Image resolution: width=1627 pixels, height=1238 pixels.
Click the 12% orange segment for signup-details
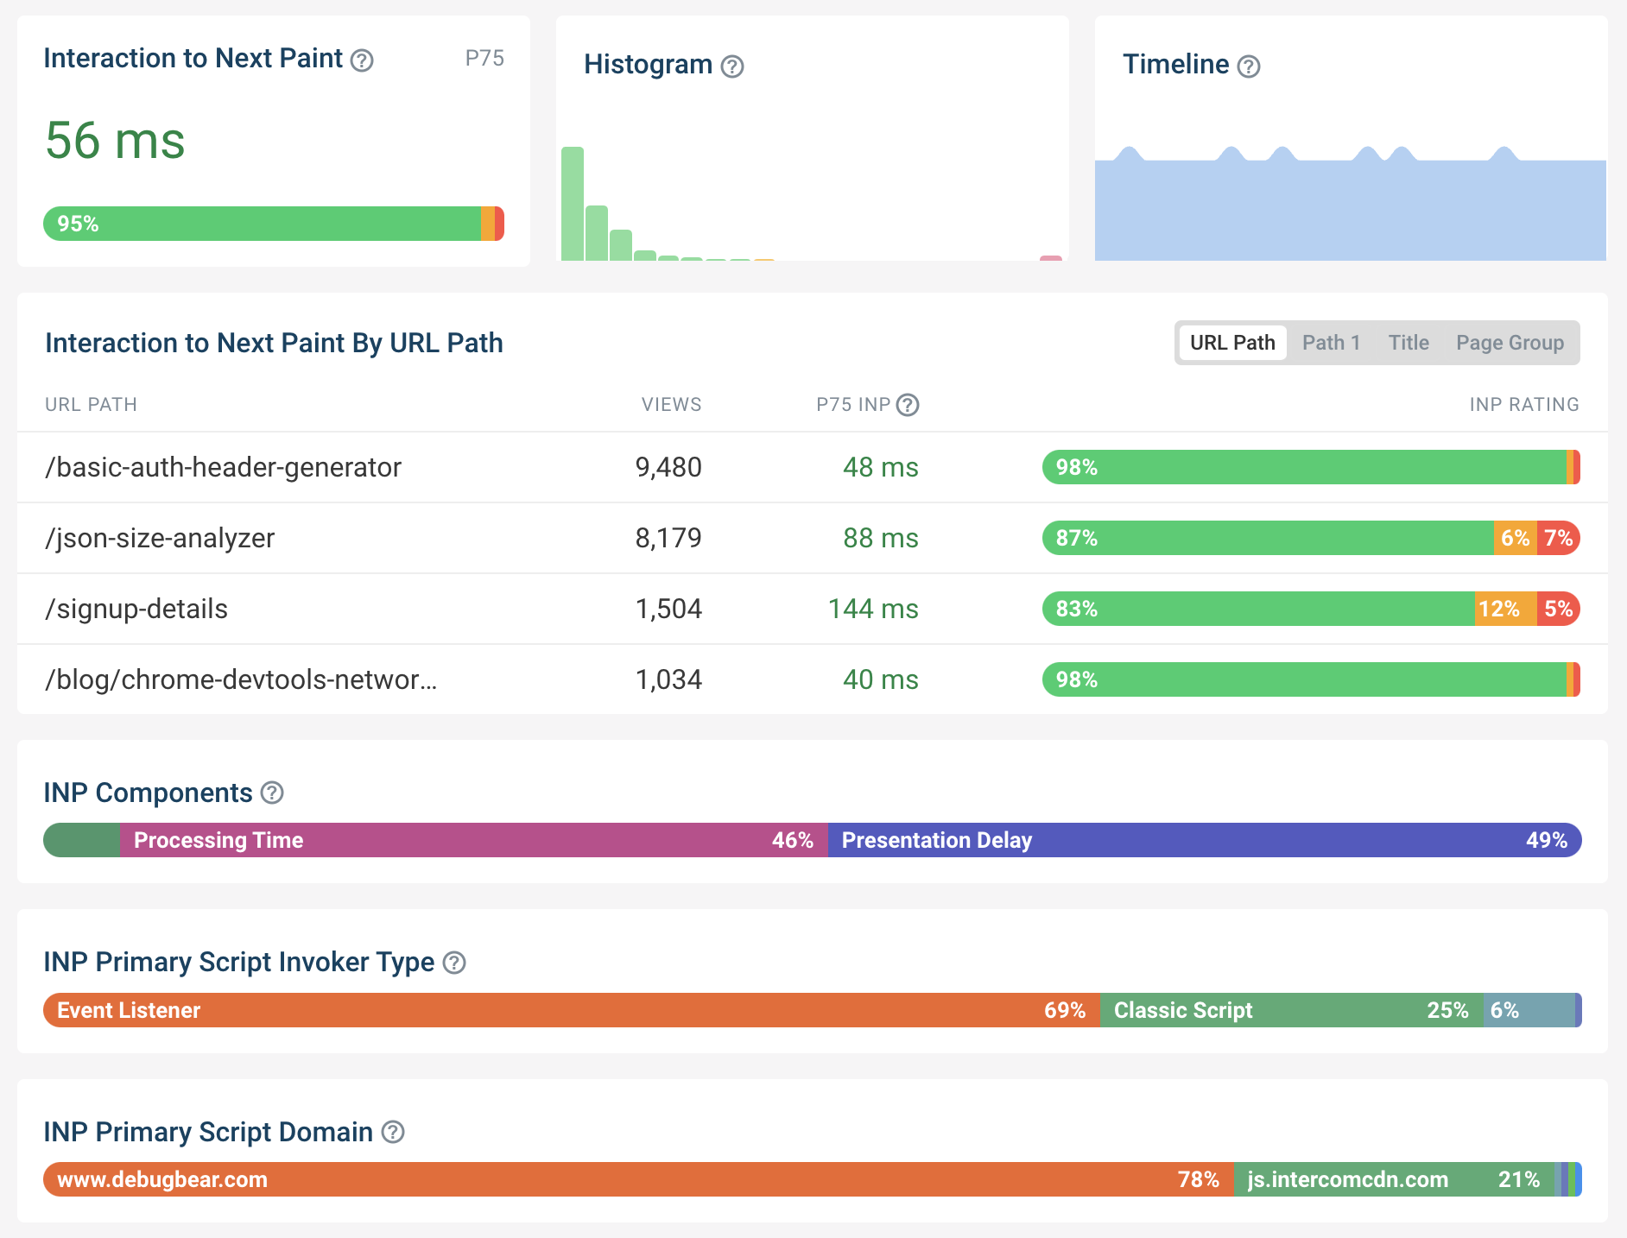pos(1505,609)
